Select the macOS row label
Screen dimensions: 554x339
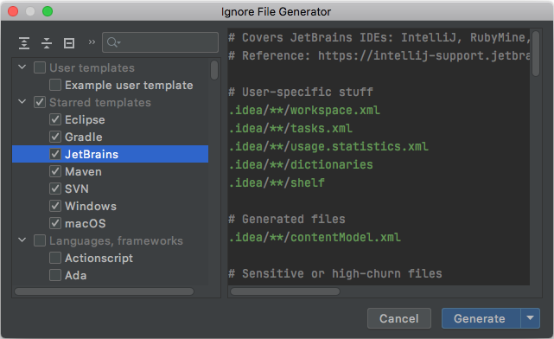(86, 223)
